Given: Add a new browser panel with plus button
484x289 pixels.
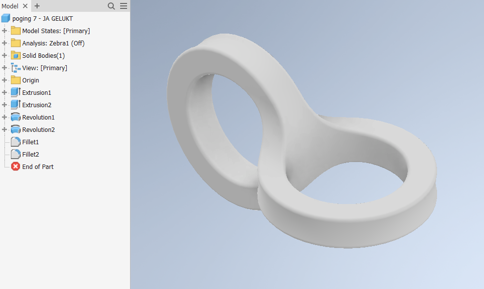Looking at the screenshot, I should (37, 6).
